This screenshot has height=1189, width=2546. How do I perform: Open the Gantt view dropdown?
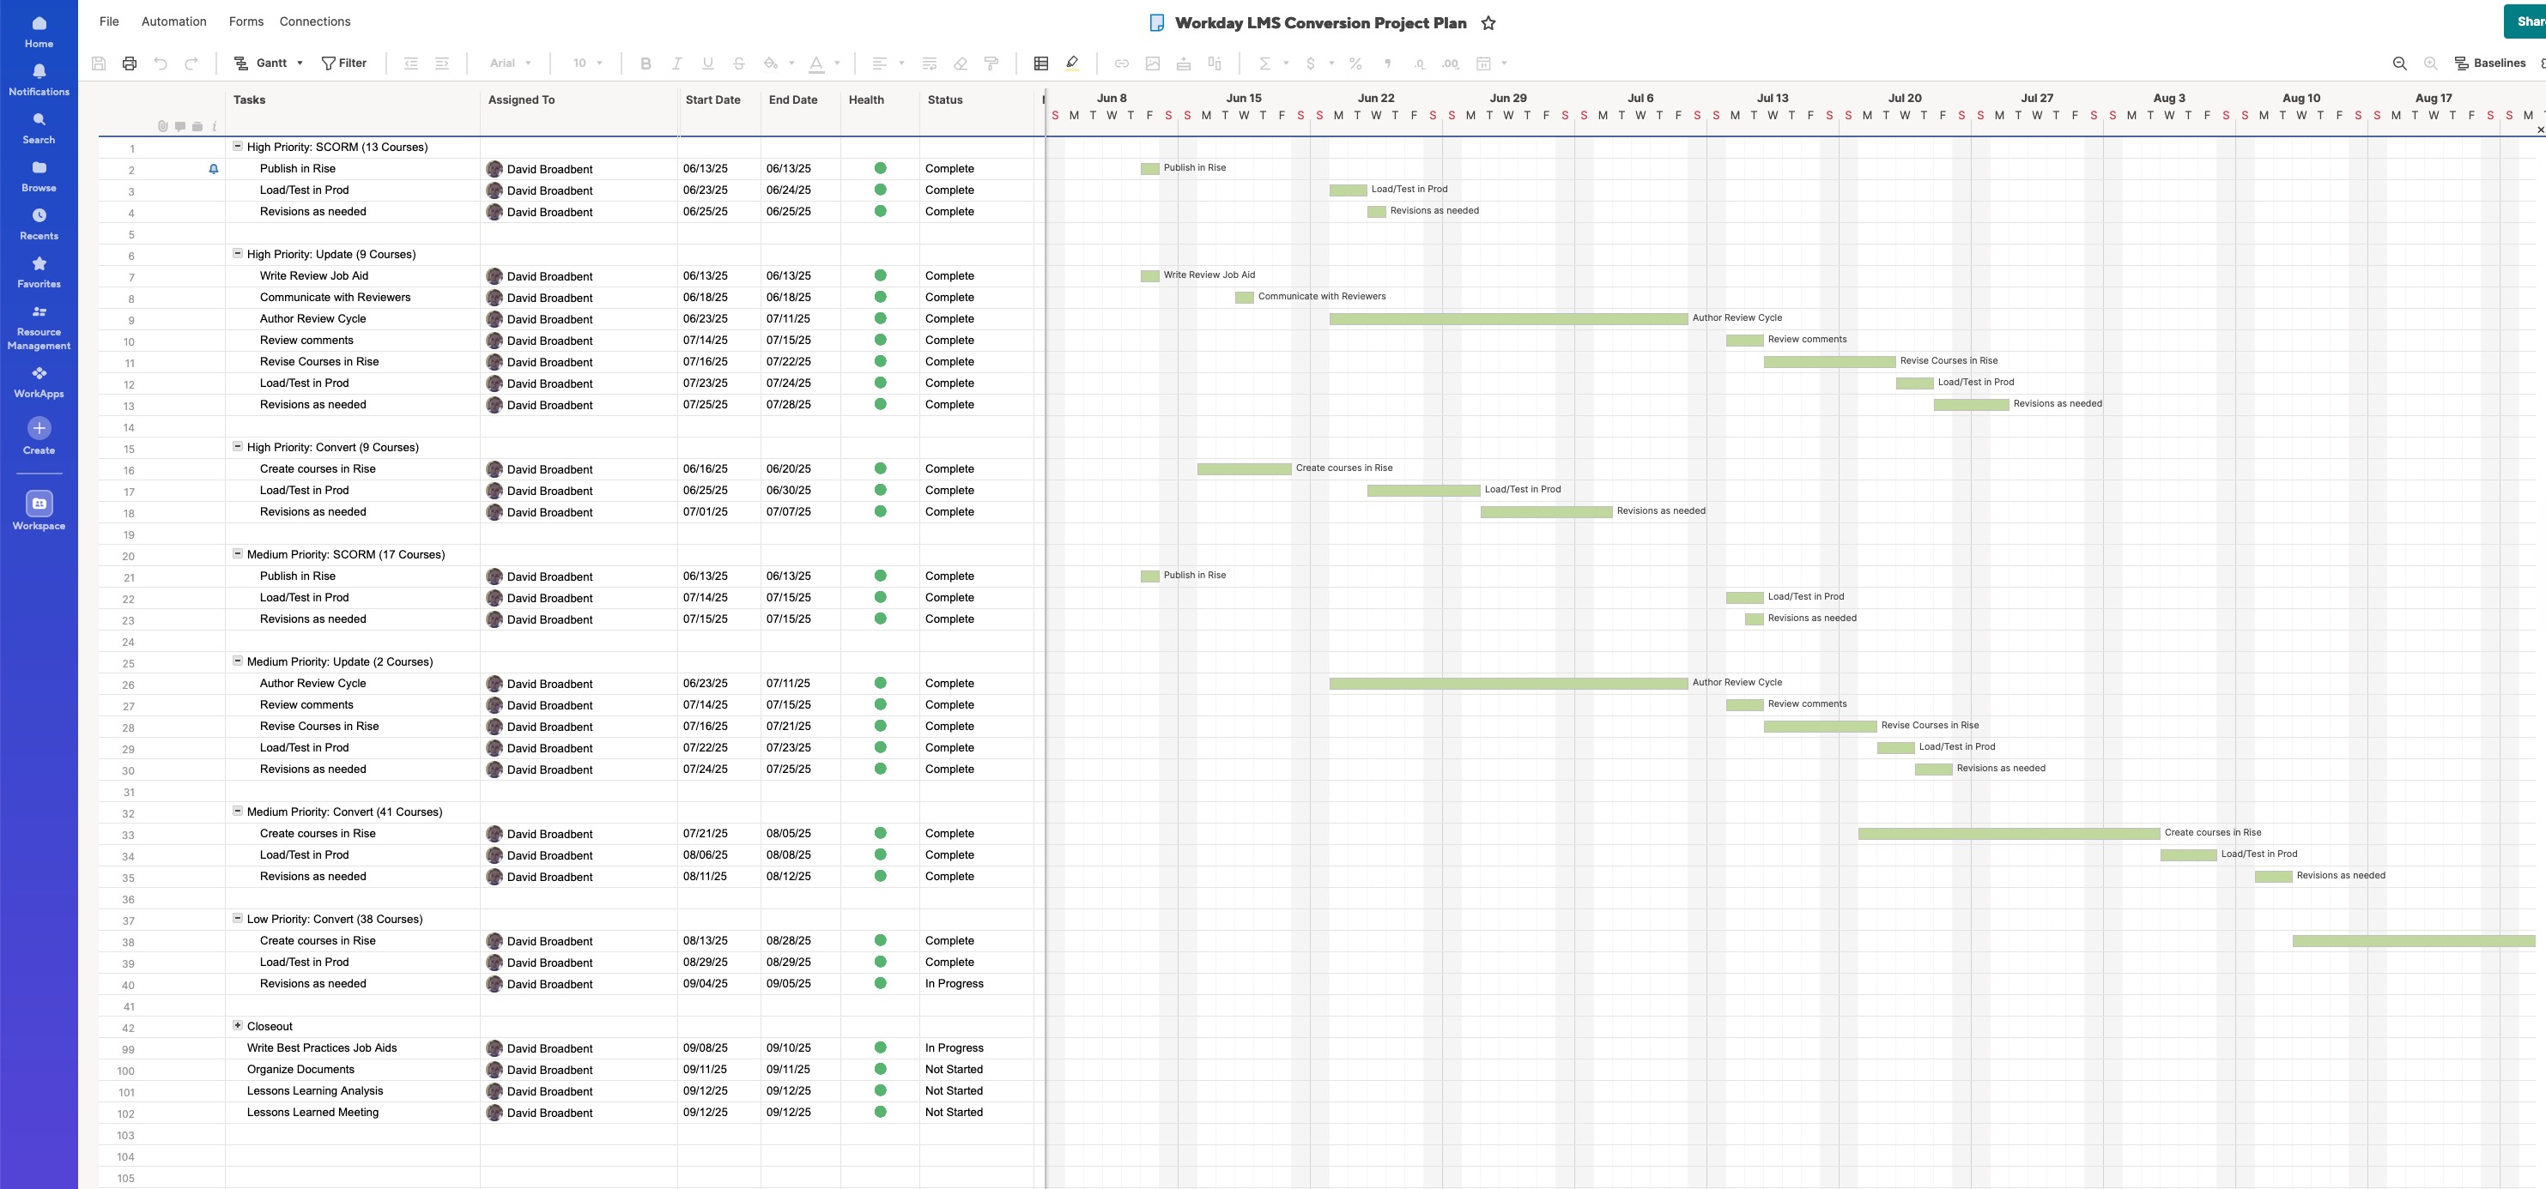(269, 63)
